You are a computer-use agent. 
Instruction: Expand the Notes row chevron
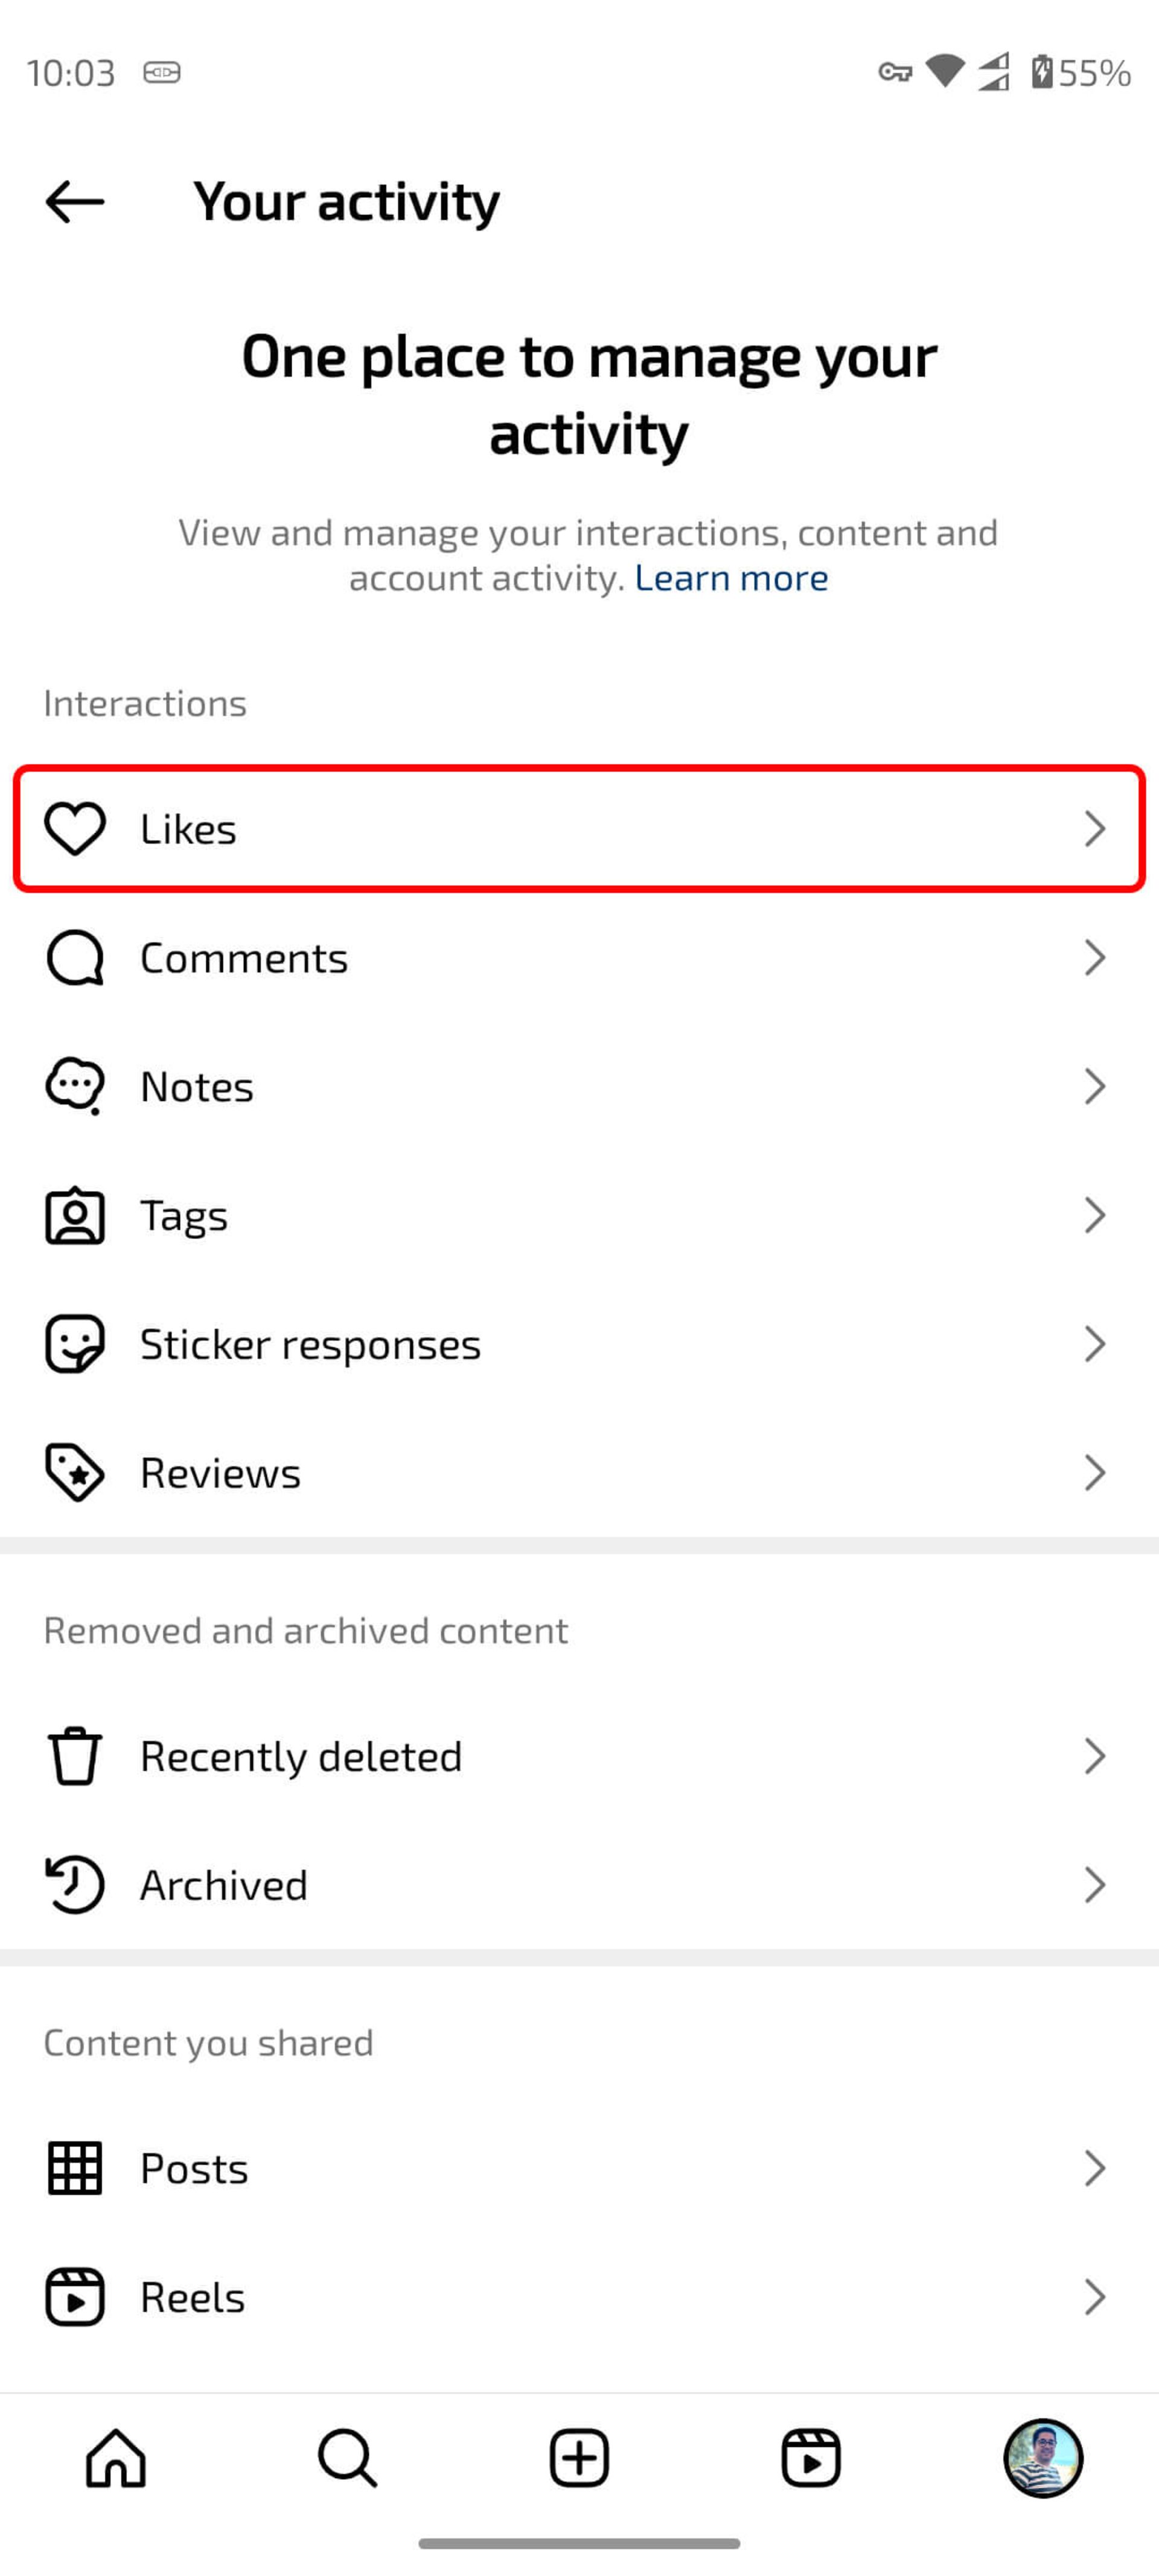tap(1095, 1086)
